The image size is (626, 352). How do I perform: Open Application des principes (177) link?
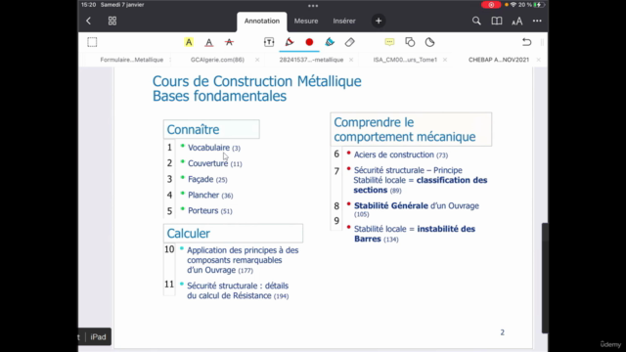click(x=243, y=260)
